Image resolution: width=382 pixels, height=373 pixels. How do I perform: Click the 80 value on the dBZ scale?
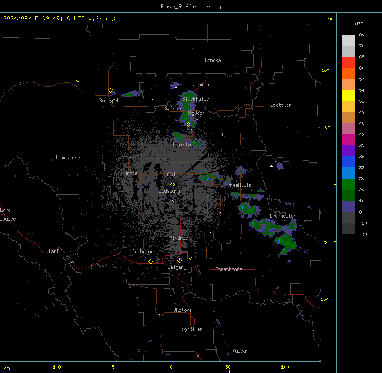[362, 35]
